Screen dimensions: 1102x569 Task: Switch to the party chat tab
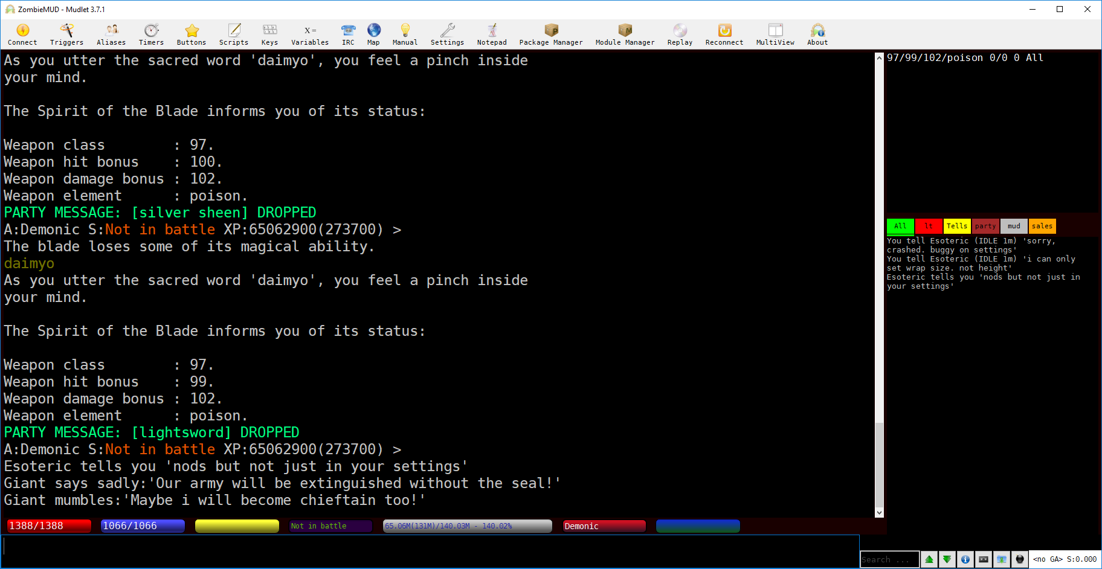(985, 226)
